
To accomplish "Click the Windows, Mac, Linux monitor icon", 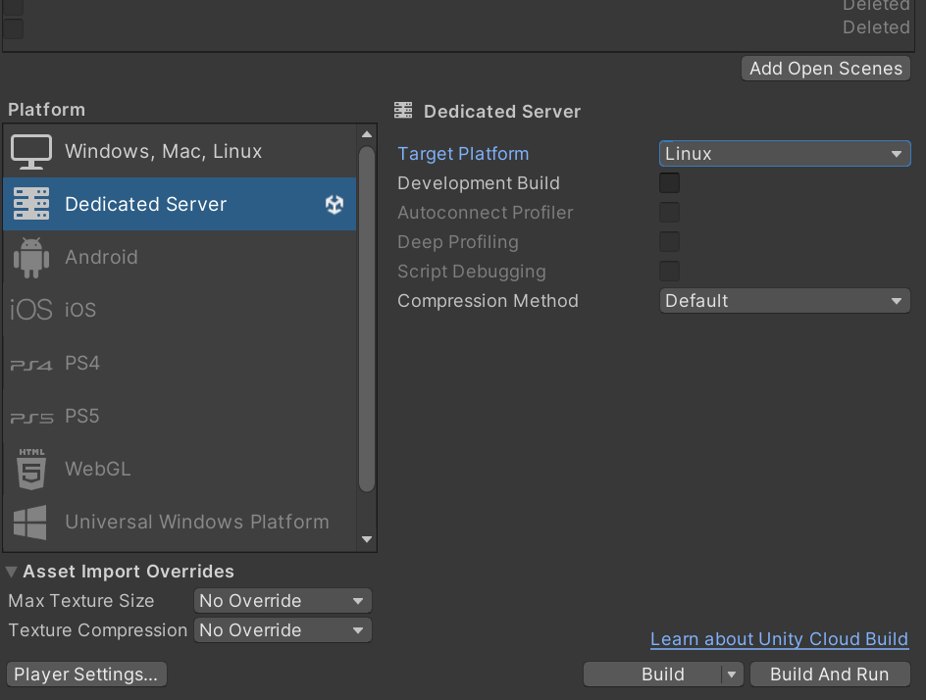I will (x=31, y=152).
